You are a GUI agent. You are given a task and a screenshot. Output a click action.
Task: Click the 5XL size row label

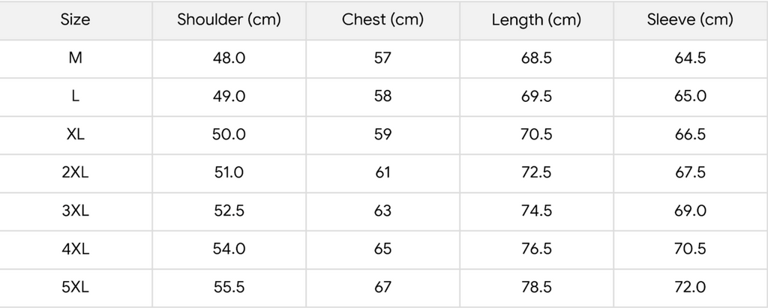[x=75, y=288]
